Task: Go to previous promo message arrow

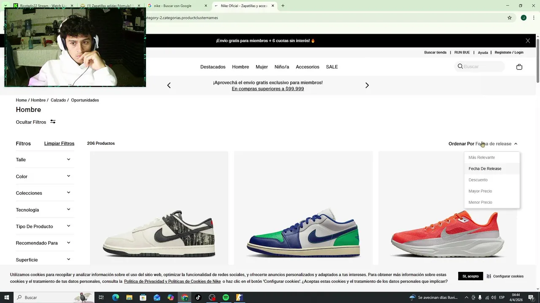Action: tap(169, 85)
